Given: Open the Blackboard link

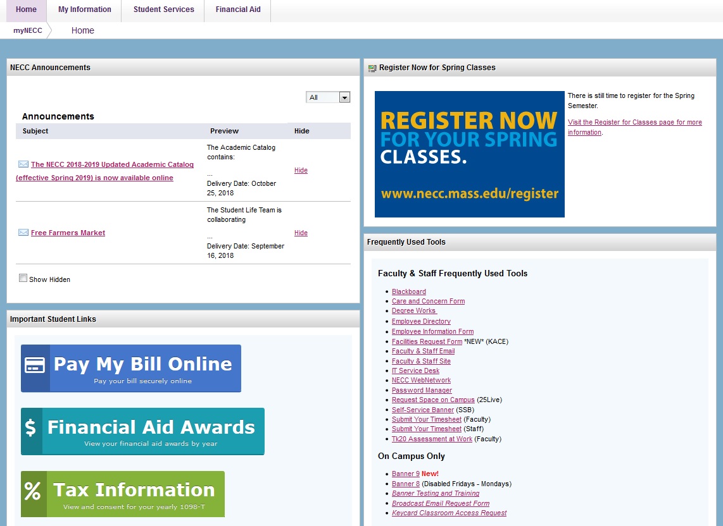Looking at the screenshot, I should pyautogui.click(x=408, y=291).
